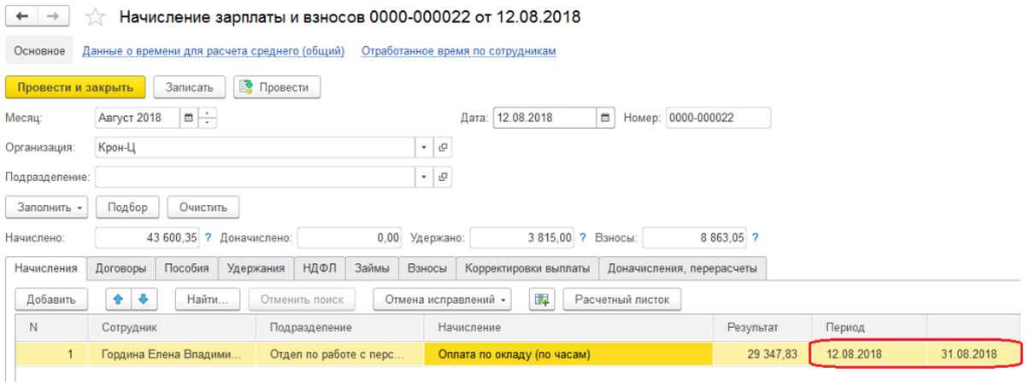Click the table settings icon near Расчетный листок
The height and width of the screenshot is (386, 1030).
coord(540,299)
